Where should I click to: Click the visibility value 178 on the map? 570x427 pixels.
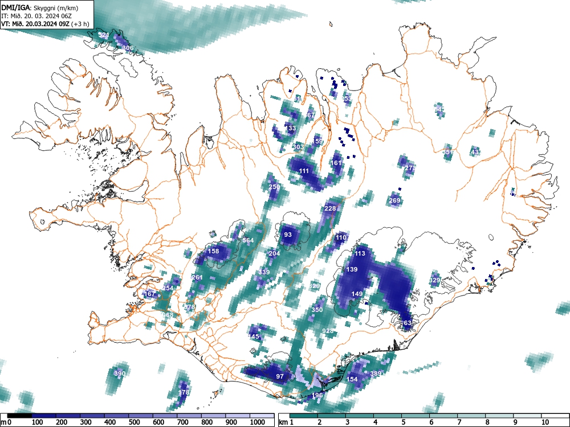point(184,392)
